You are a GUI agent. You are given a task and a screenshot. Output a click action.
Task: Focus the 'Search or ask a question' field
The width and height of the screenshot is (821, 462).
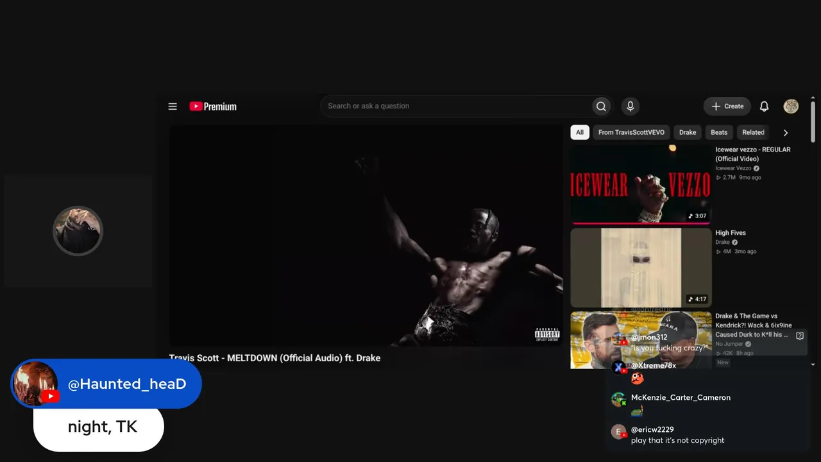tap(456, 107)
